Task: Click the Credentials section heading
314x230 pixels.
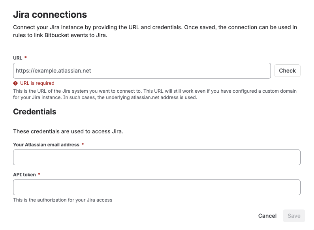Action: tap(35, 112)
